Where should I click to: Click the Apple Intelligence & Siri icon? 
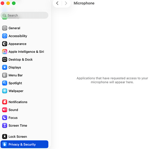[x=4, y=52]
